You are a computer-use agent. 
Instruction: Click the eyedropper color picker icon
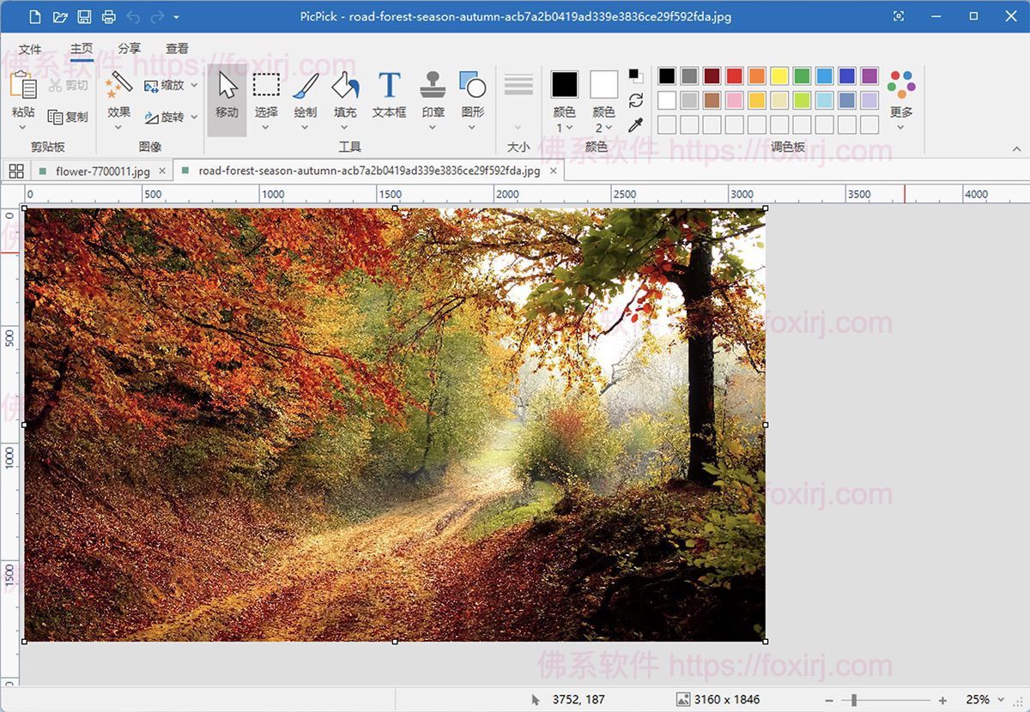tap(635, 125)
